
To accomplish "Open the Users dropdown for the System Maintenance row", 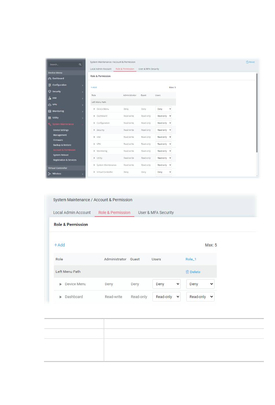I will tap(164, 165).
